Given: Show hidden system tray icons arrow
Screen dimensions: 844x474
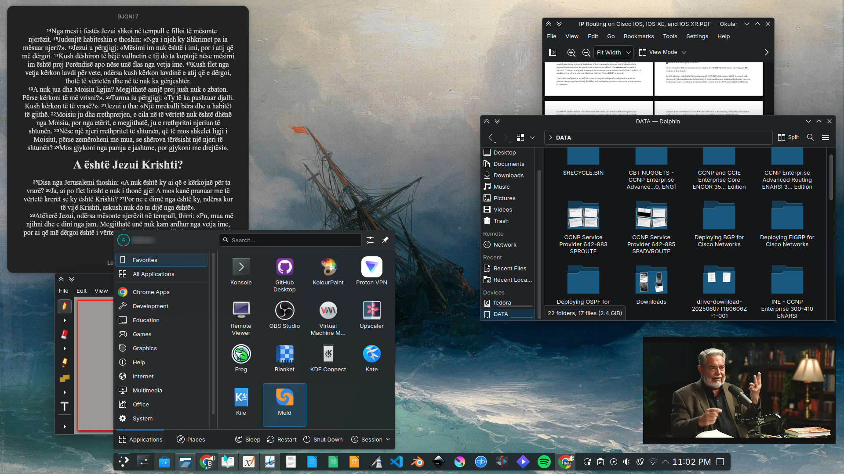Looking at the screenshot, I should [x=666, y=462].
